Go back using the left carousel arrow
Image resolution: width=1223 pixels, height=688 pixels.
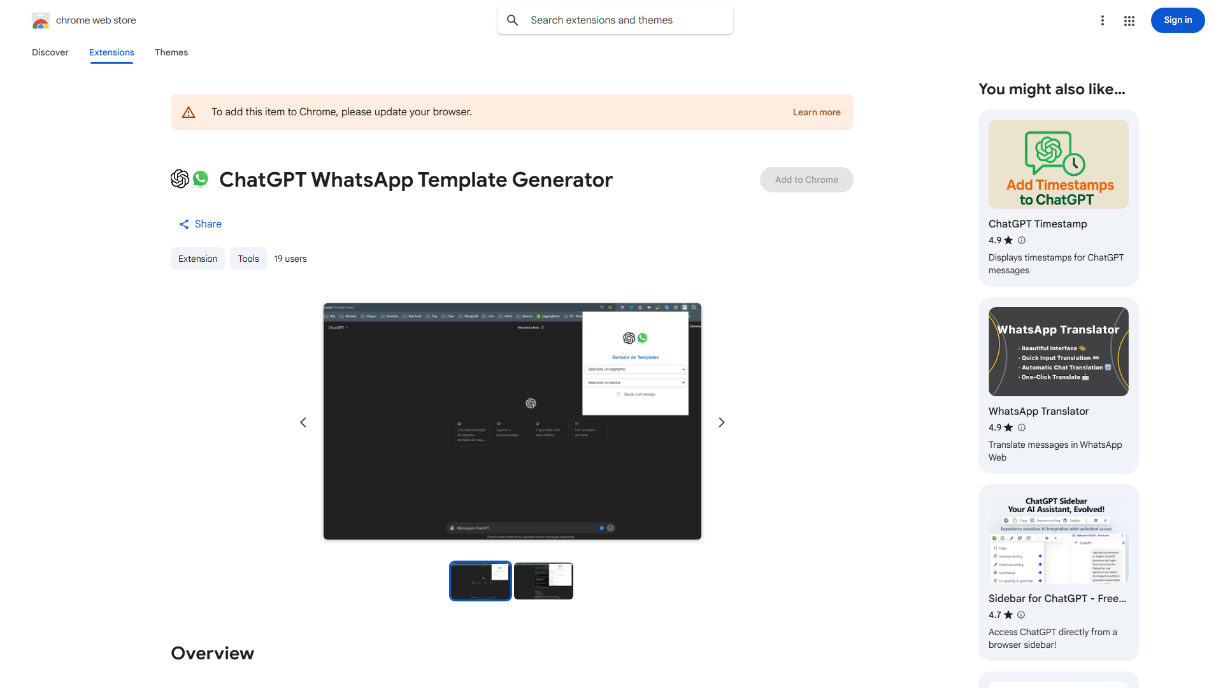303,422
